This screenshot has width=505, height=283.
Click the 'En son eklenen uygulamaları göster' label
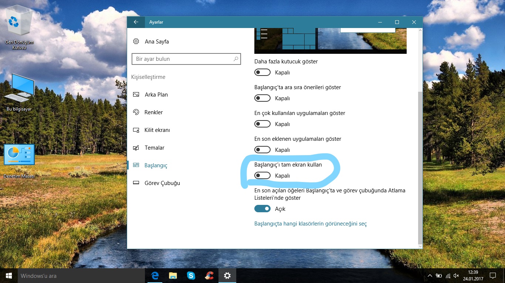click(x=298, y=139)
